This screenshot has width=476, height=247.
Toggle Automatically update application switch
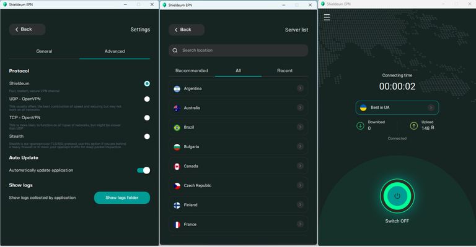144,170
